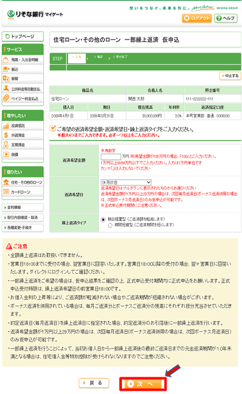The height and width of the screenshot is (394, 242).
Task: Click the 投資信託 bar chart icon
Action: [6, 126]
